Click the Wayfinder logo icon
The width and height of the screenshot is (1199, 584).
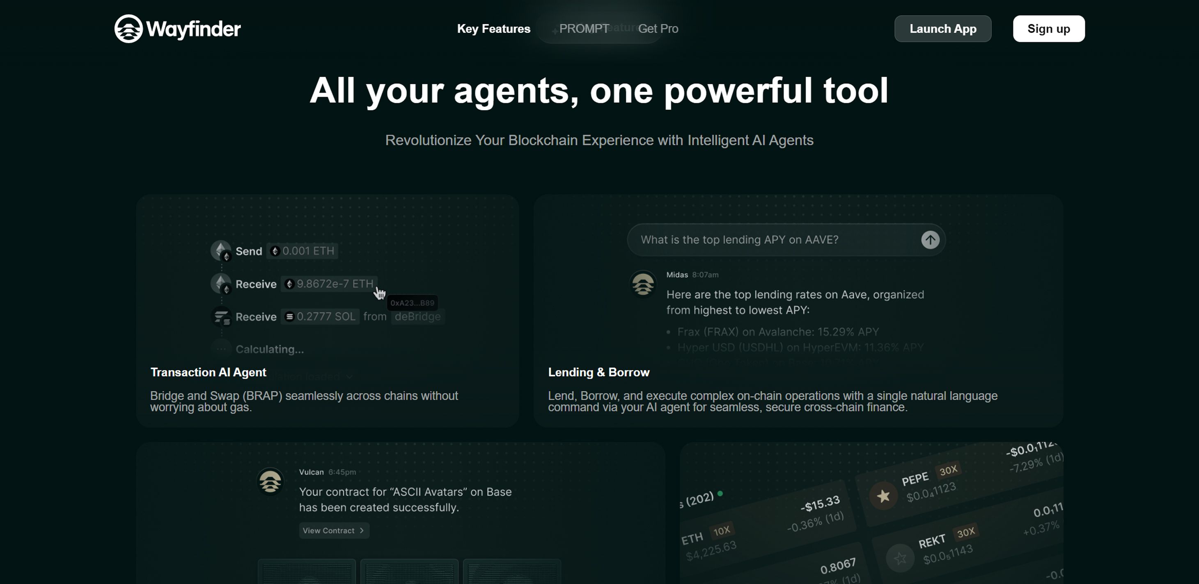pyautogui.click(x=128, y=29)
